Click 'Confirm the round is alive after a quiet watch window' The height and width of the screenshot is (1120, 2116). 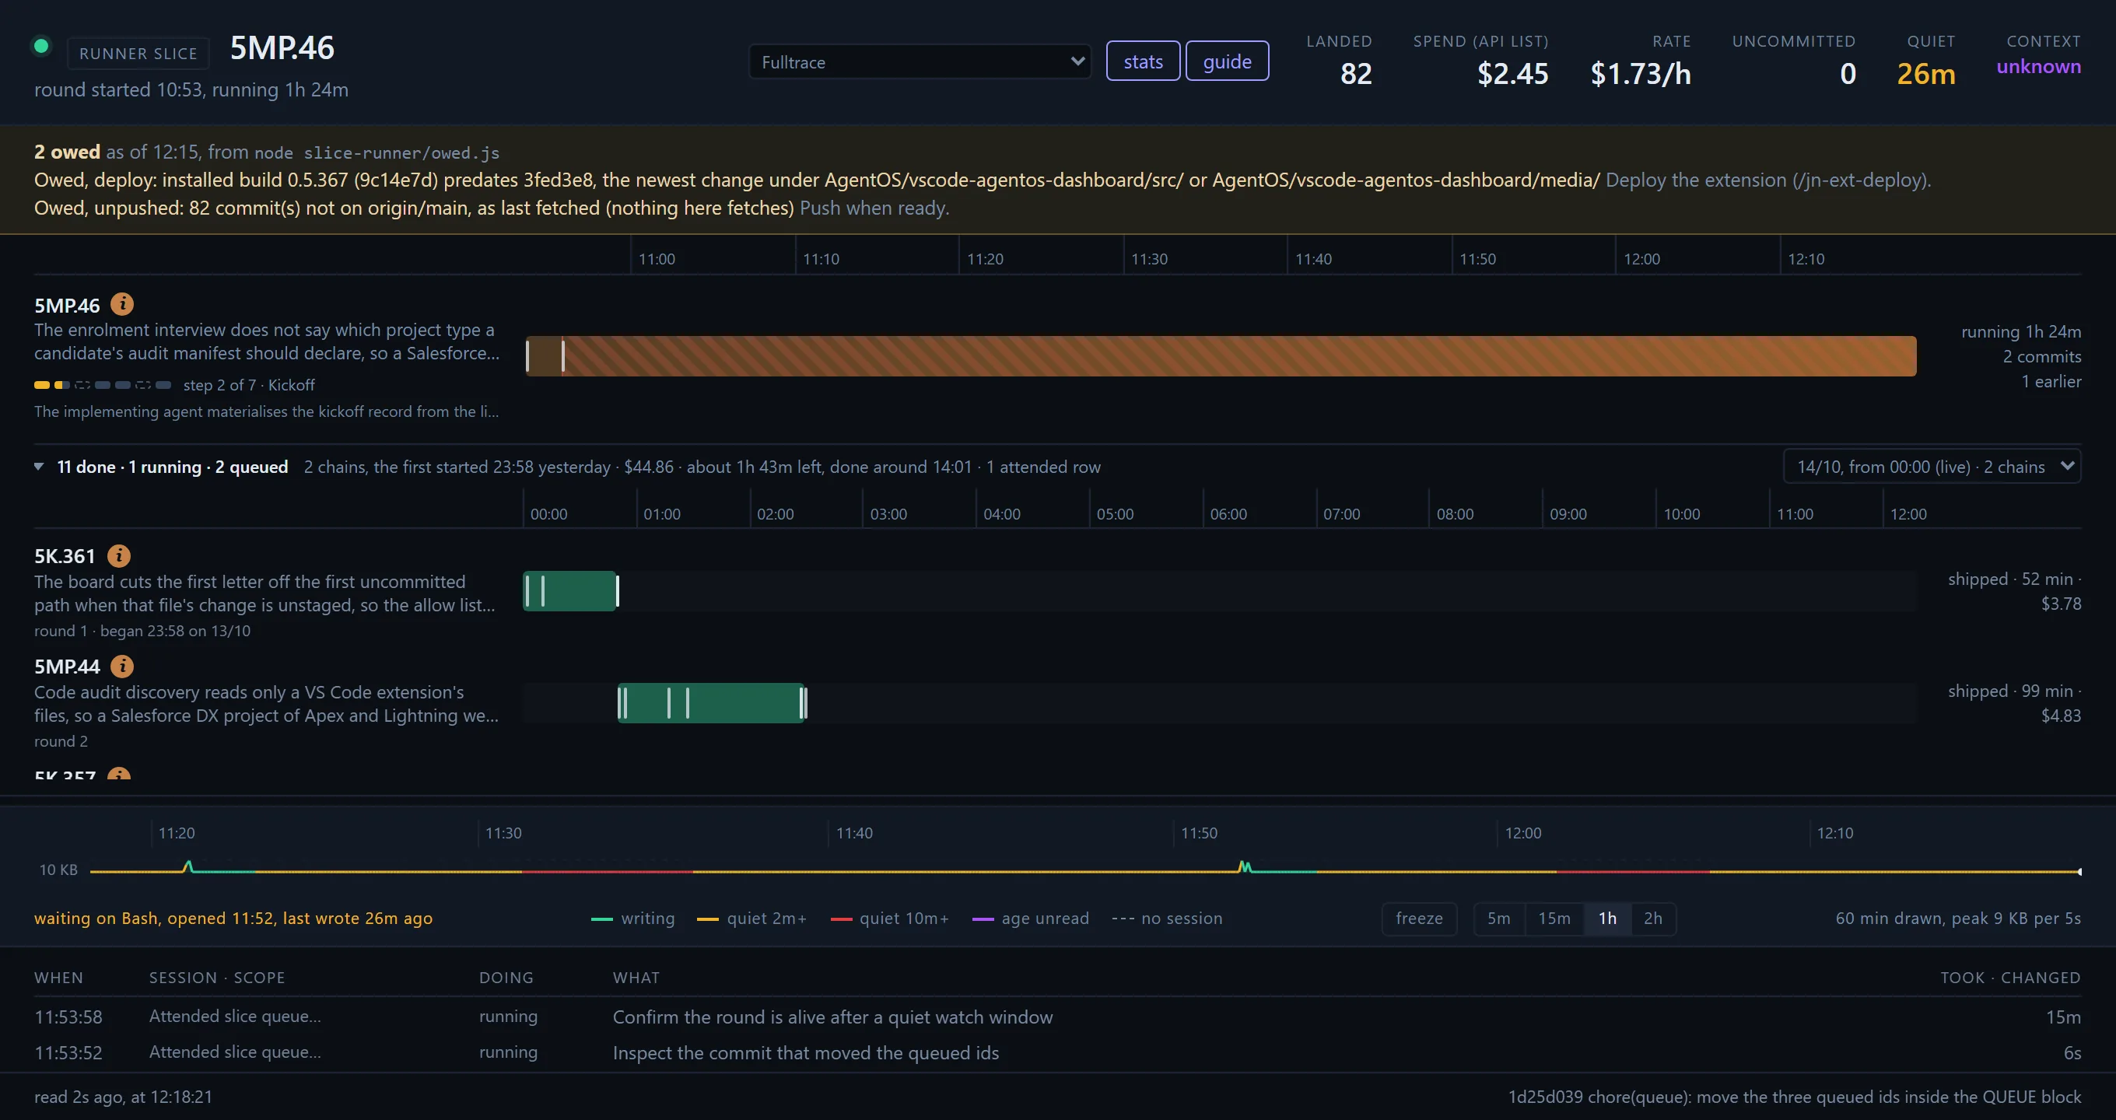832,1017
